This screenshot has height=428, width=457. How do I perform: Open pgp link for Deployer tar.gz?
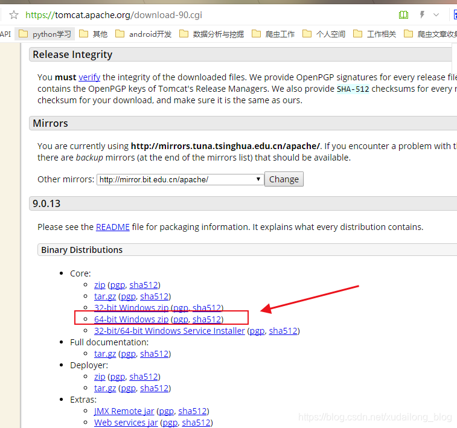(128, 388)
